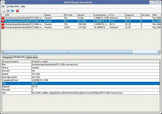Viewport: 162px width, 114px height.
Task: Select the download row with 5% percent
Action: [x=81, y=18]
